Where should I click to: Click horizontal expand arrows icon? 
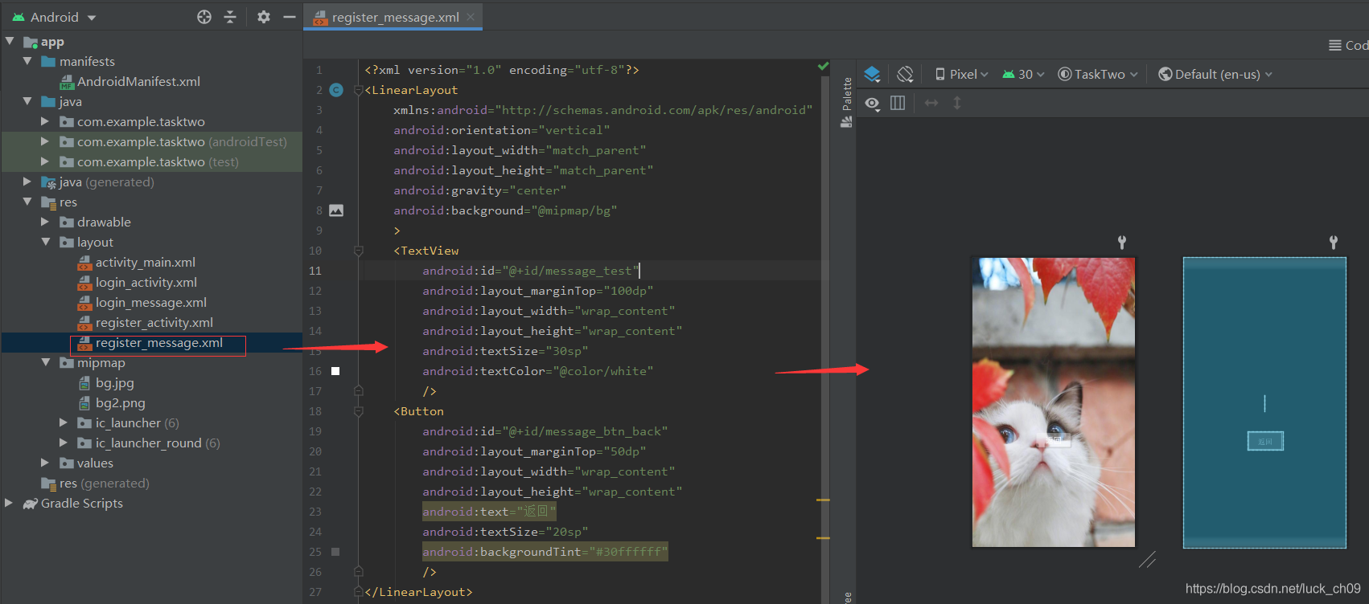(931, 103)
